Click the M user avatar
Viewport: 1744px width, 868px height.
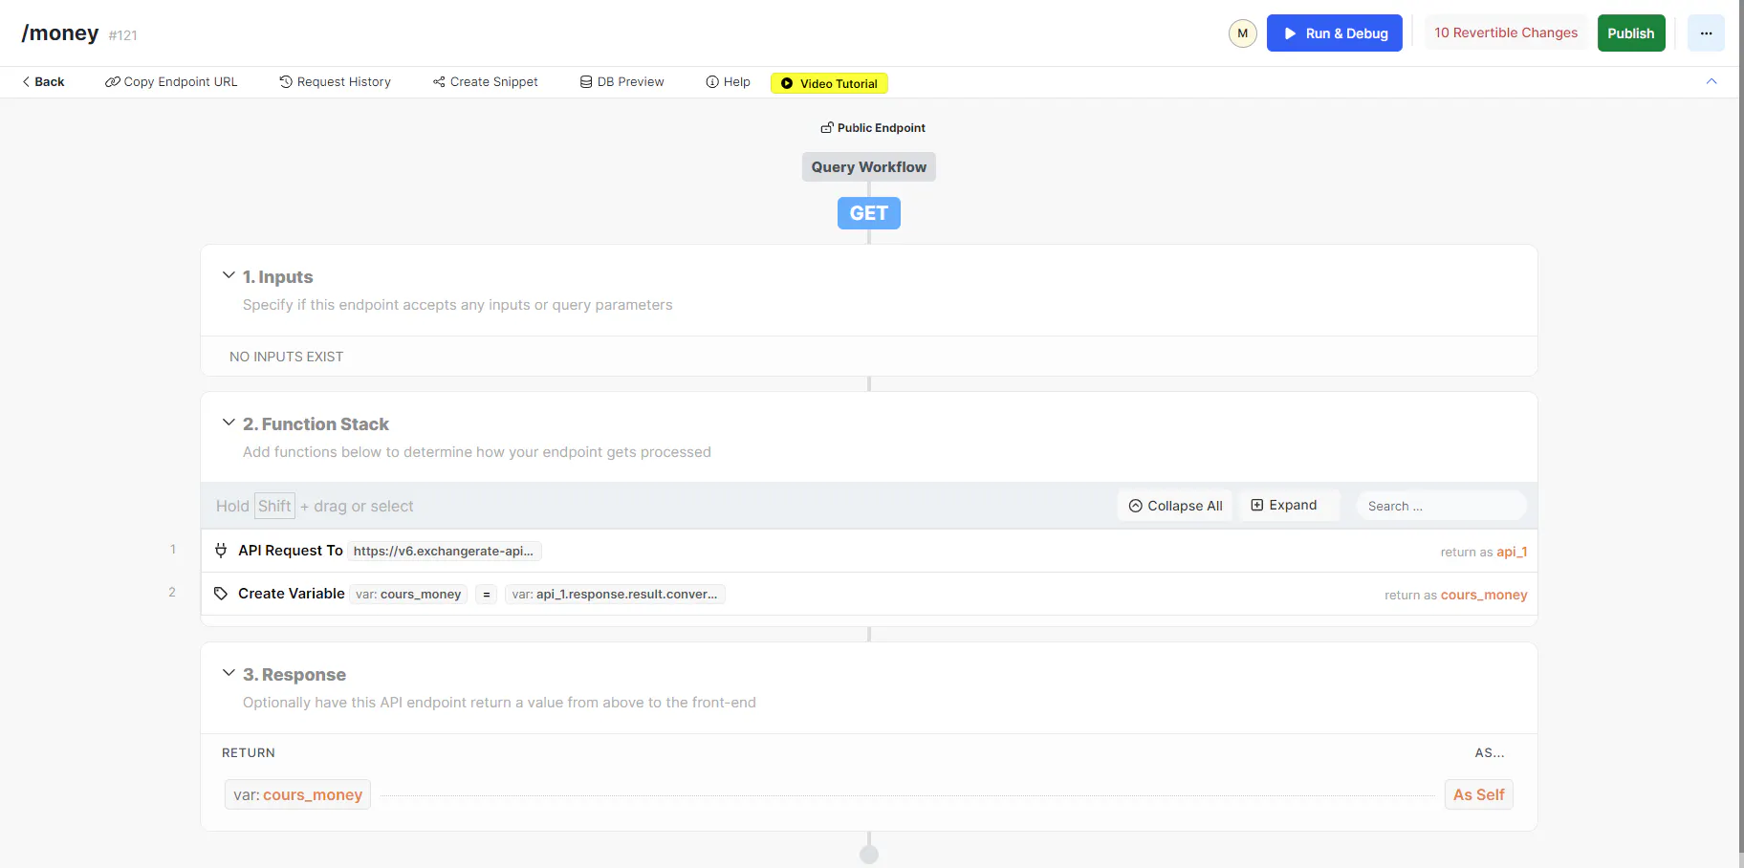tap(1242, 33)
